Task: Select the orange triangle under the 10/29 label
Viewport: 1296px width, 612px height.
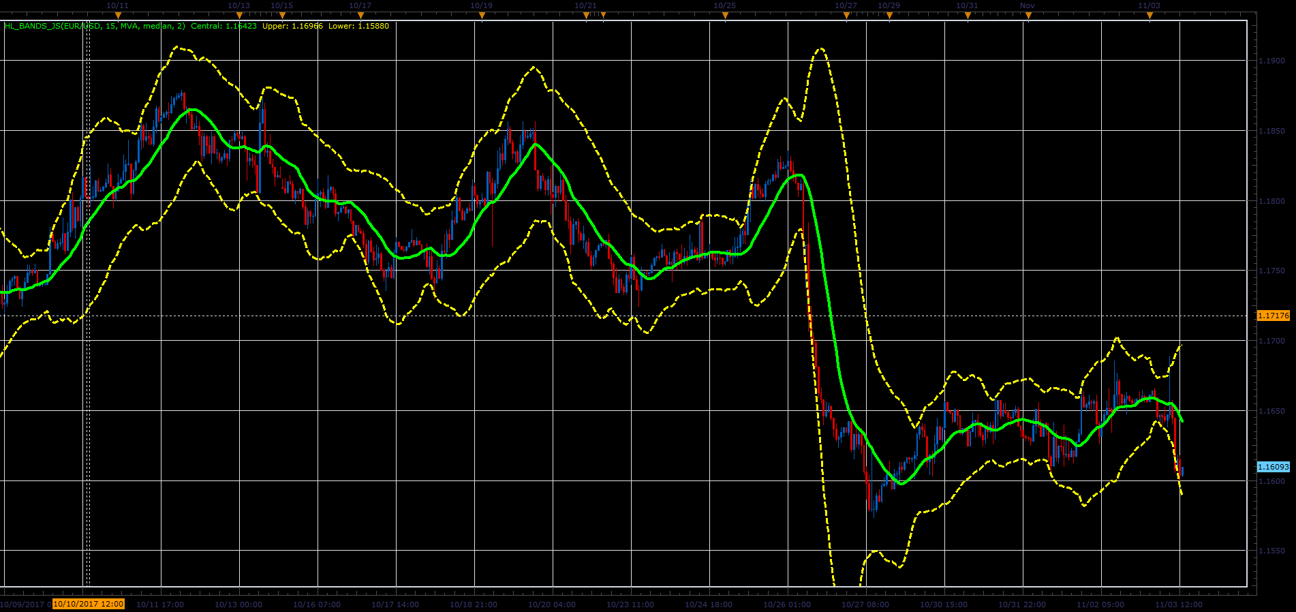Action: (889, 15)
